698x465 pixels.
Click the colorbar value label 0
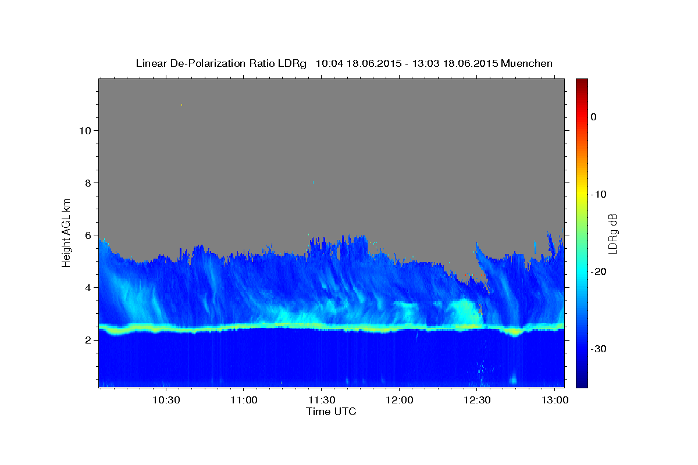tap(594, 117)
